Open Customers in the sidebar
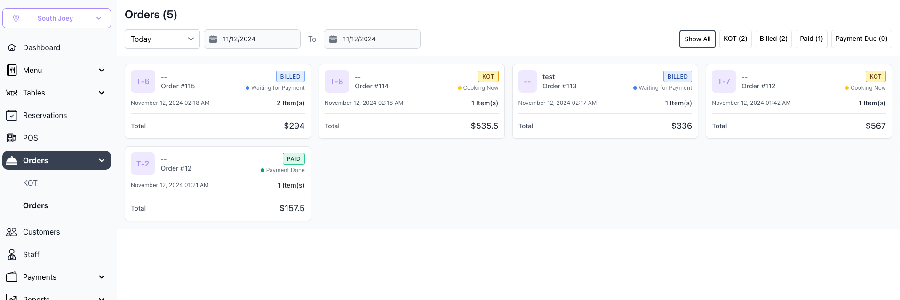Viewport: 900px width, 300px height. 56,232
